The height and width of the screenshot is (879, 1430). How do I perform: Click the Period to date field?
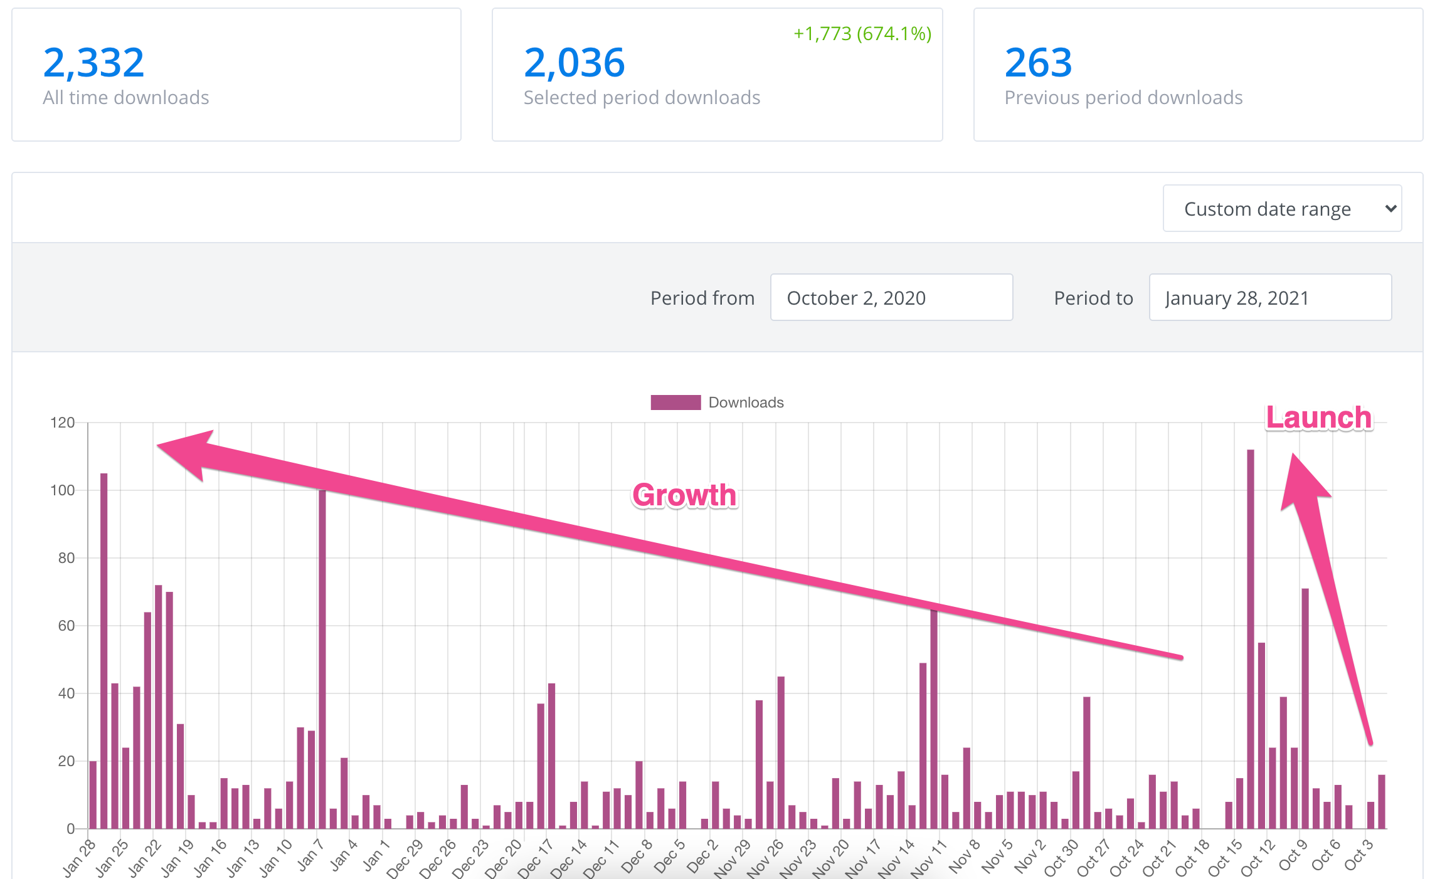pos(1270,298)
